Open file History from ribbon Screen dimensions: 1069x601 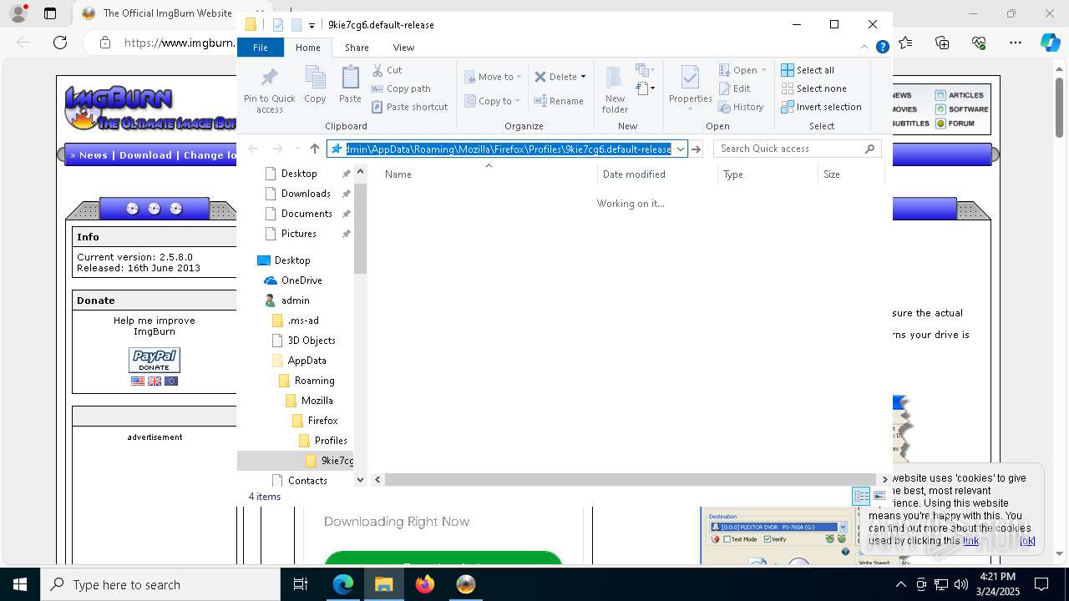tap(741, 107)
